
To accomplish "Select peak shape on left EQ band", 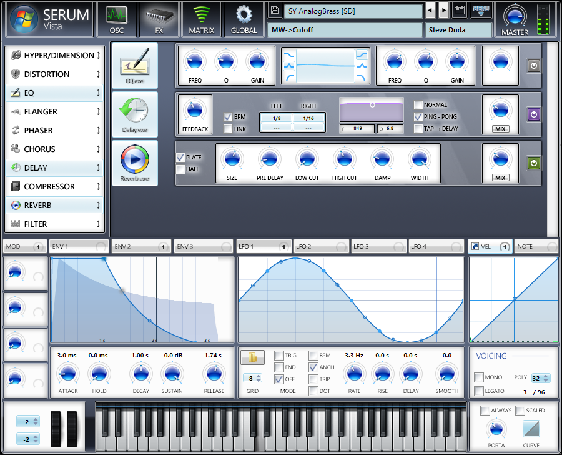I will tap(289, 66).
